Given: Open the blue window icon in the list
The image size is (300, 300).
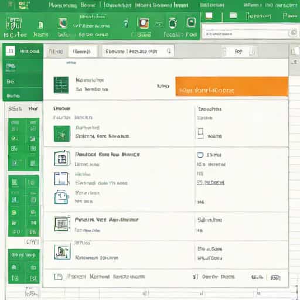Looking at the screenshot, I should pos(62,179).
